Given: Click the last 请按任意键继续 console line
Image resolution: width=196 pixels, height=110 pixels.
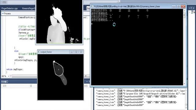Looking at the screenshot, I should click(102, 20).
